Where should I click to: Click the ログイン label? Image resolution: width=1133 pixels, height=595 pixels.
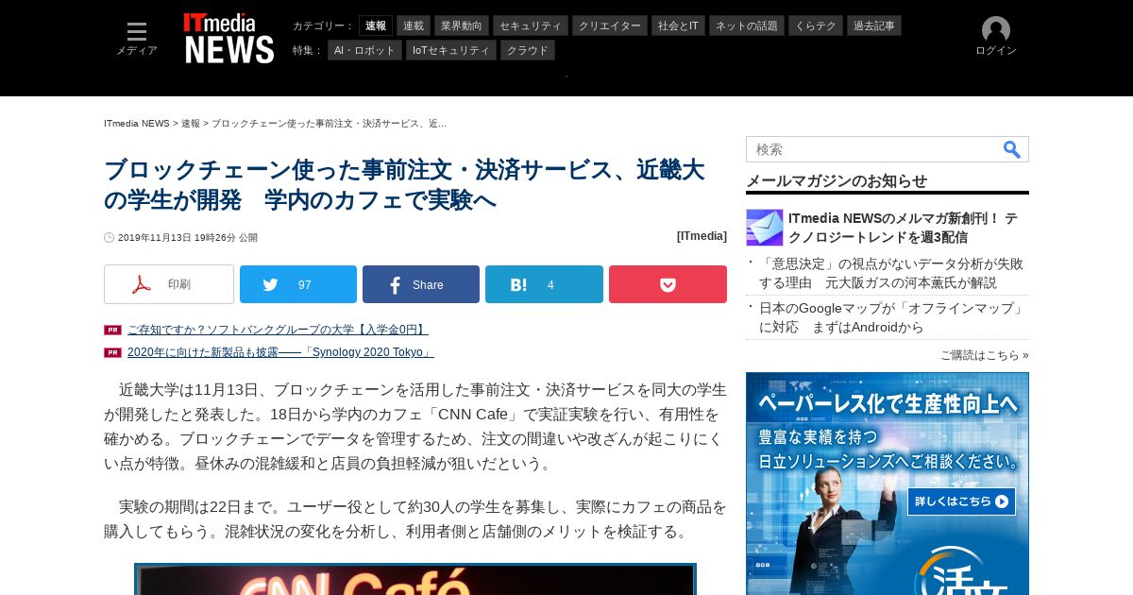tap(996, 51)
